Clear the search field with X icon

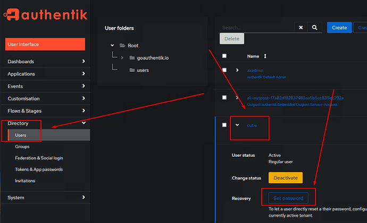[x=301, y=28]
